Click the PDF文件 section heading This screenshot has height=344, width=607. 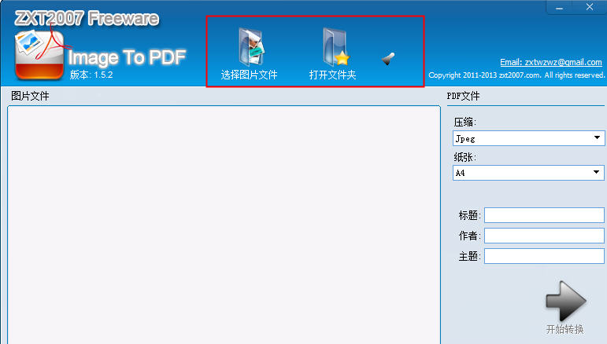(x=464, y=96)
